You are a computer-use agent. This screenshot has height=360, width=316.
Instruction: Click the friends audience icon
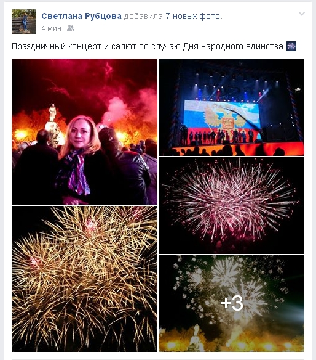(71, 28)
